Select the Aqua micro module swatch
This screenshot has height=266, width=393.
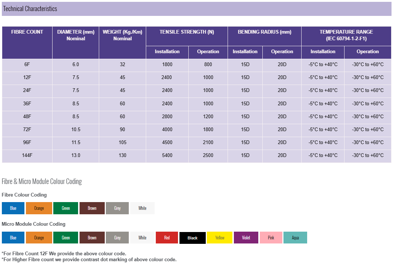[x=295, y=238]
